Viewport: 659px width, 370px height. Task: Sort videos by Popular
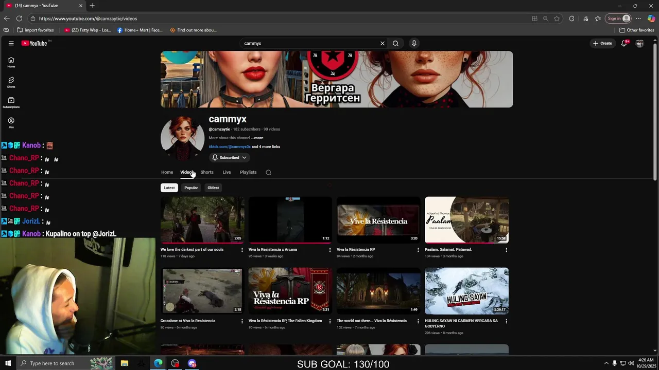(x=191, y=188)
